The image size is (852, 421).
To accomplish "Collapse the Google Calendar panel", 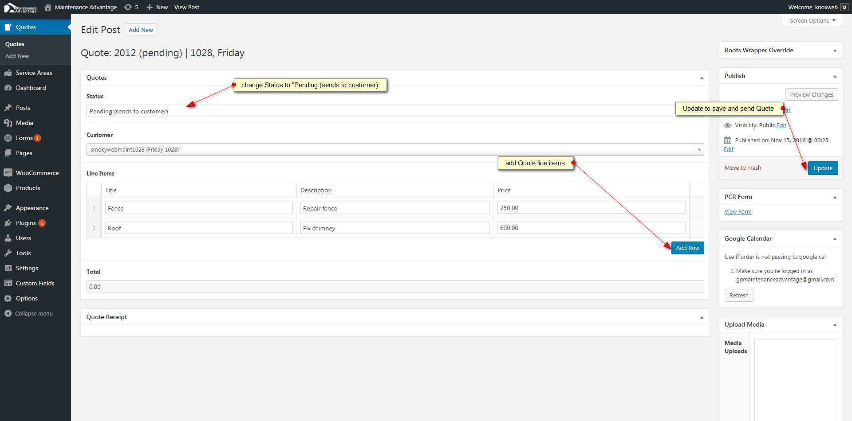I will click(835, 239).
